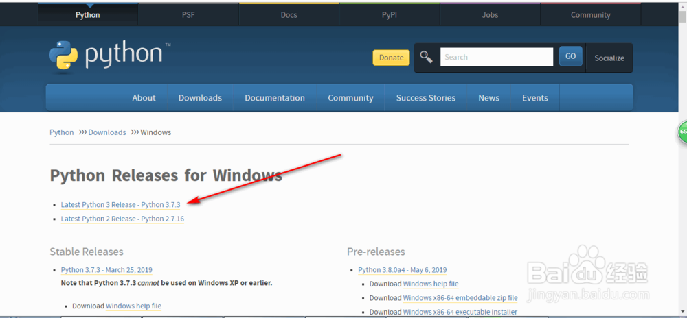This screenshot has width=687, height=318.
Task: Open Latest Python 3 Release - Python 3.7.3
Action: tap(120, 205)
